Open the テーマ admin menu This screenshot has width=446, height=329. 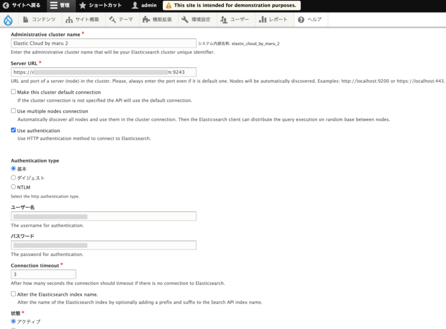pos(121,19)
